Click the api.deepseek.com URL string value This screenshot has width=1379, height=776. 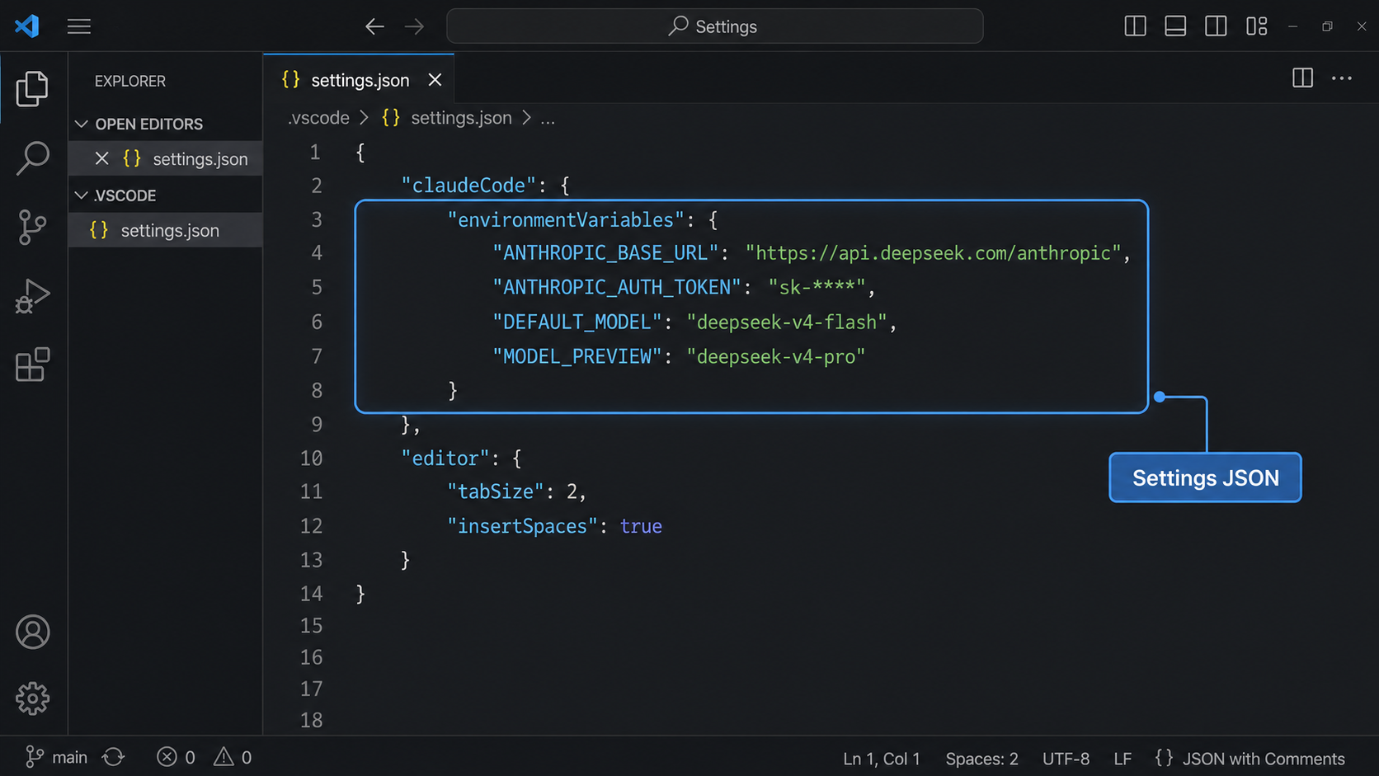click(x=934, y=253)
